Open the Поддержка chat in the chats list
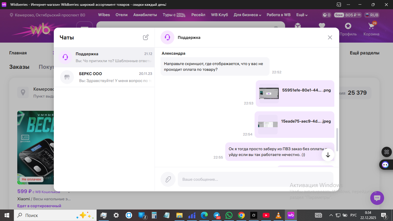 pyautogui.click(x=104, y=57)
